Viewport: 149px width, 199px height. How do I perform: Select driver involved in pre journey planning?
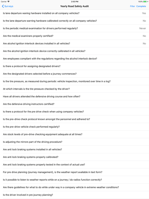coord(74,195)
